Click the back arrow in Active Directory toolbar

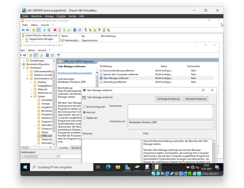point(23,30)
